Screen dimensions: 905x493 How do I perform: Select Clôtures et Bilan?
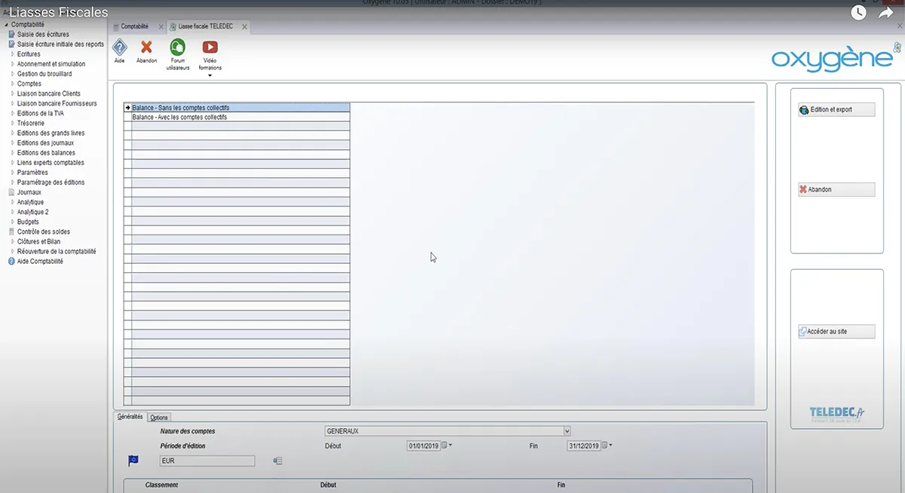[x=38, y=241]
